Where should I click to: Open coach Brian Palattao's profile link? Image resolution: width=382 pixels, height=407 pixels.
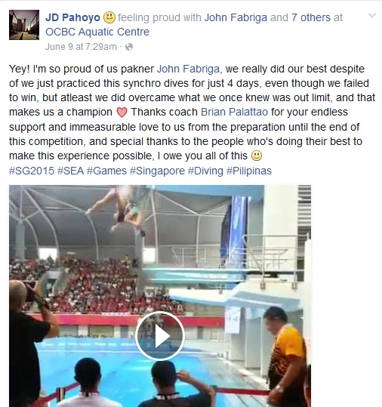234,112
